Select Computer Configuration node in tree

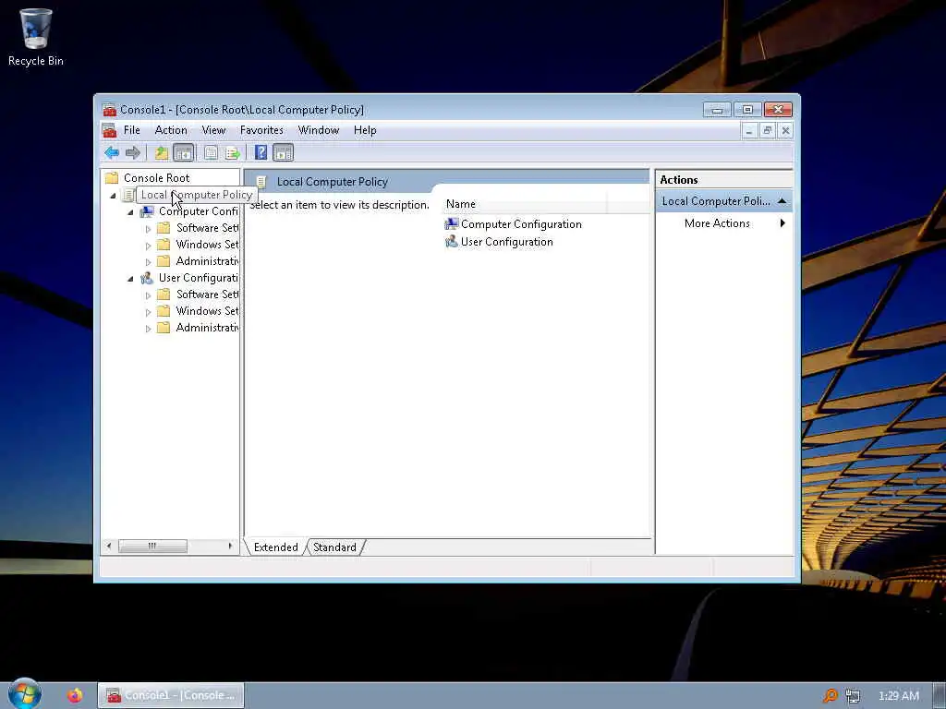click(198, 211)
